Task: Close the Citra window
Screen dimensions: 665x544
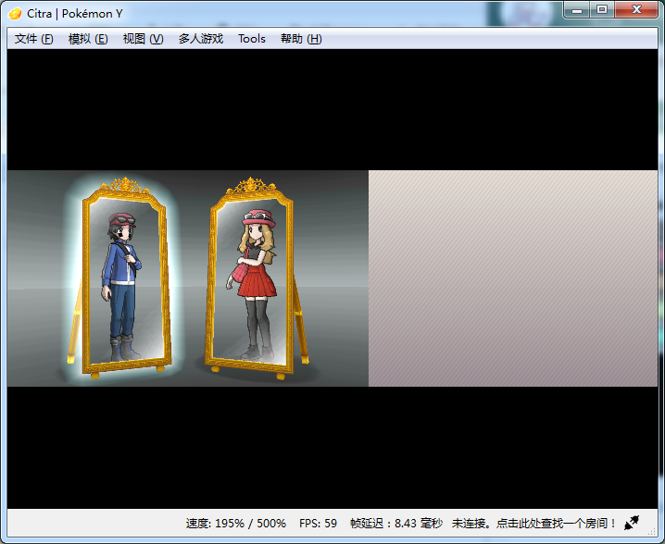Action: point(636,10)
